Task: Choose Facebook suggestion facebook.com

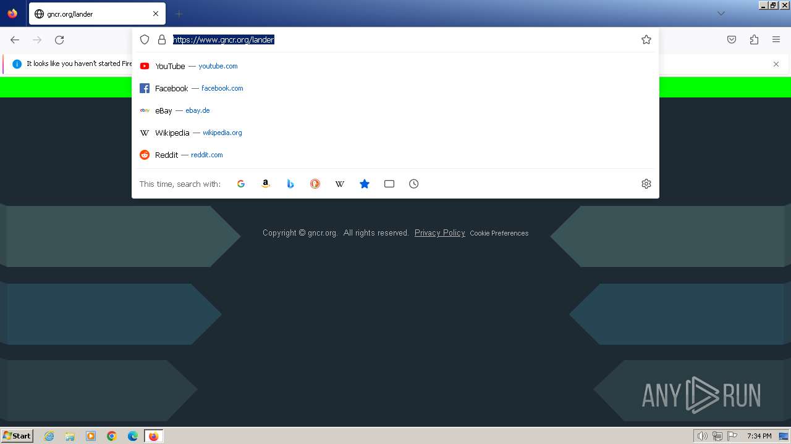Action: [395, 88]
